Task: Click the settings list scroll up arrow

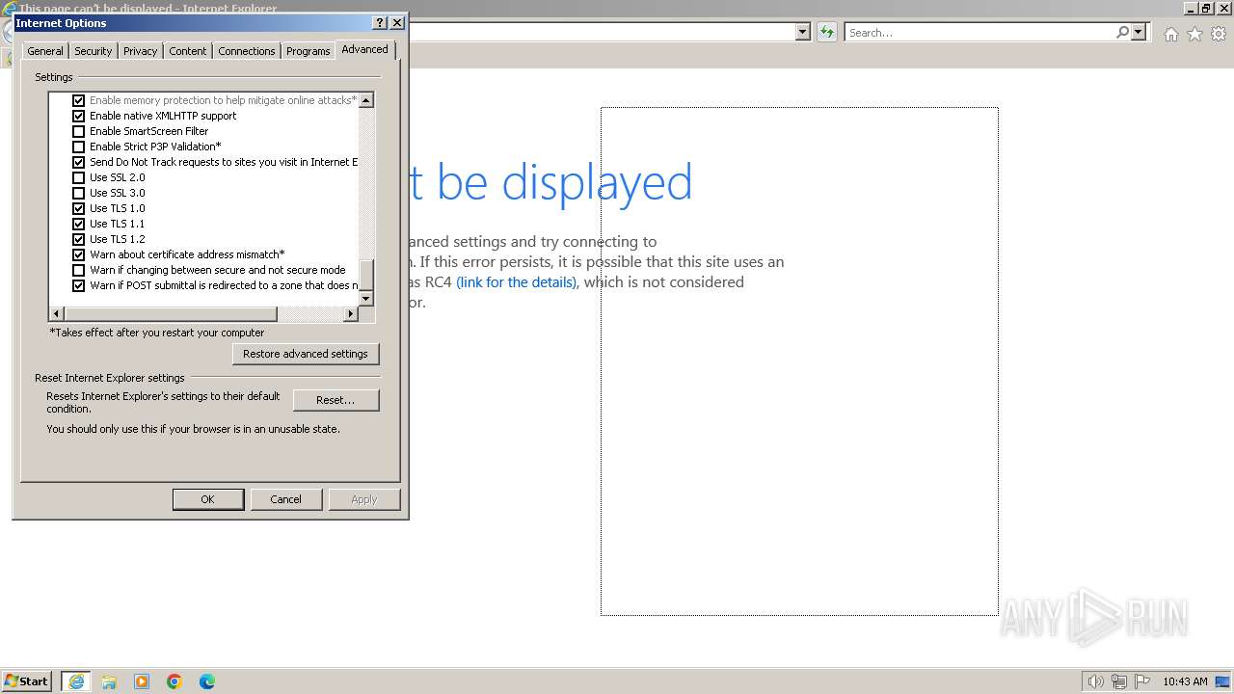Action: click(366, 100)
